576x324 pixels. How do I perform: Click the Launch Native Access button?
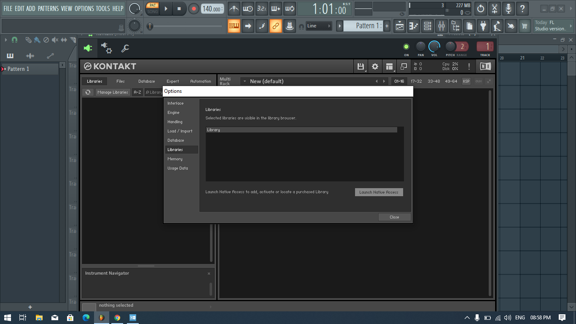(x=379, y=192)
